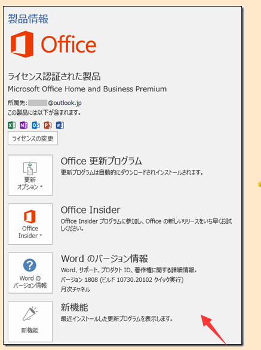Expand the Office Insider dropdown button
The height and width of the screenshot is (350, 261).
pos(30,224)
